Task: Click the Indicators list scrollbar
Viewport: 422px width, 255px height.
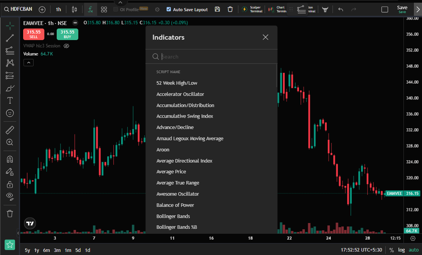Action: (x=277, y=76)
